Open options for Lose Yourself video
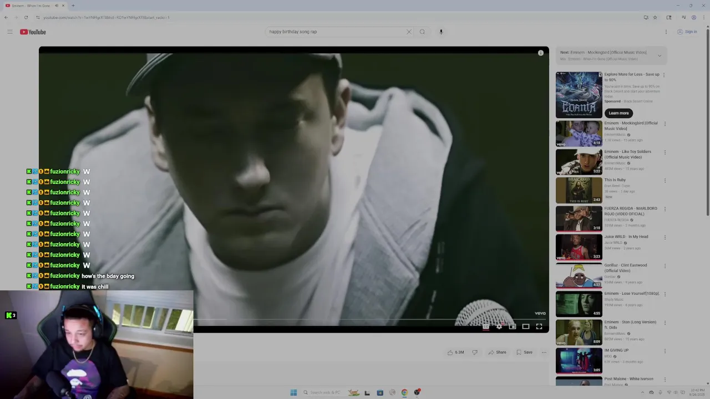710x399 pixels. pos(664,294)
